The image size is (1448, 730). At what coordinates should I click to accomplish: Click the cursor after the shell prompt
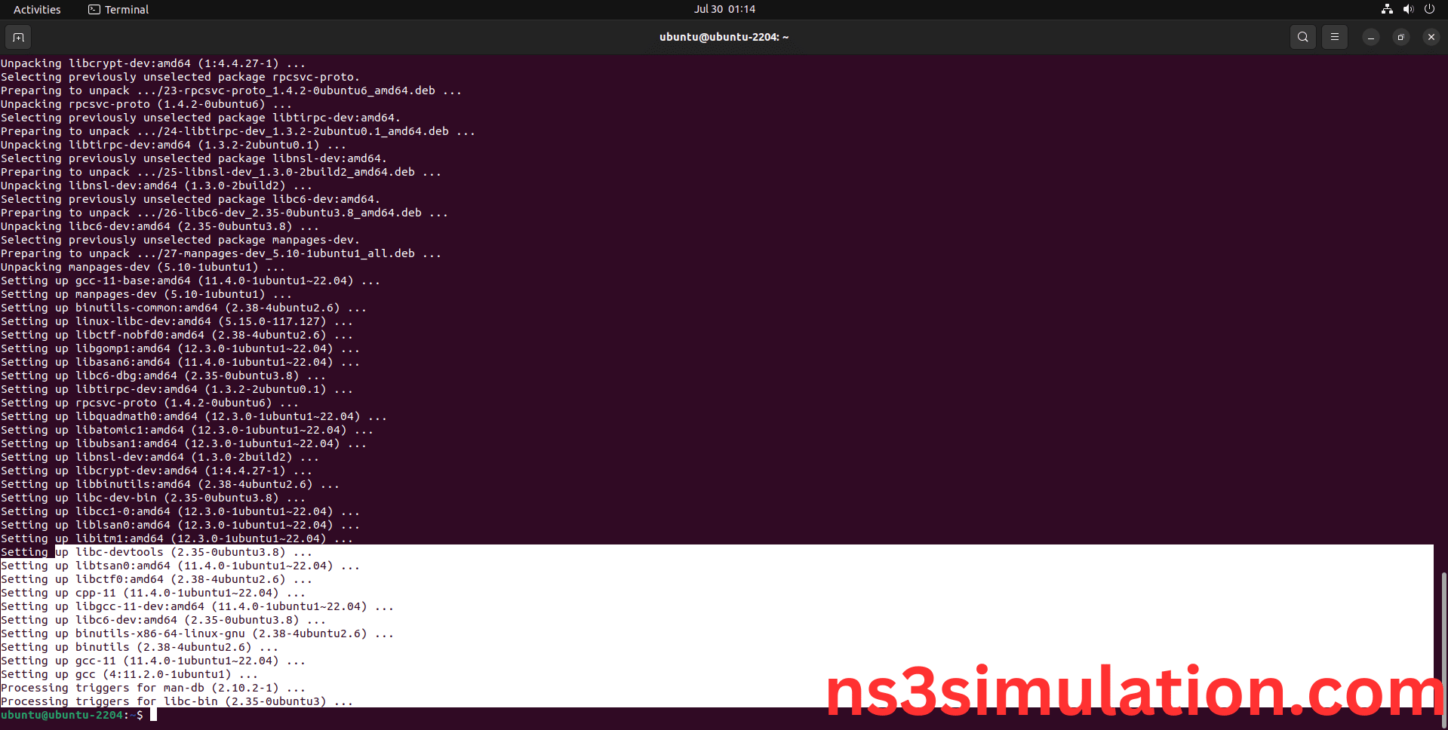[x=153, y=715]
